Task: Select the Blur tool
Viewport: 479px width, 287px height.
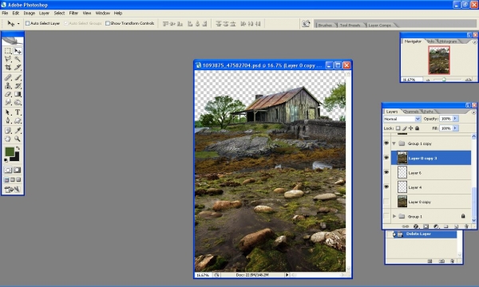Action: (x=8, y=102)
